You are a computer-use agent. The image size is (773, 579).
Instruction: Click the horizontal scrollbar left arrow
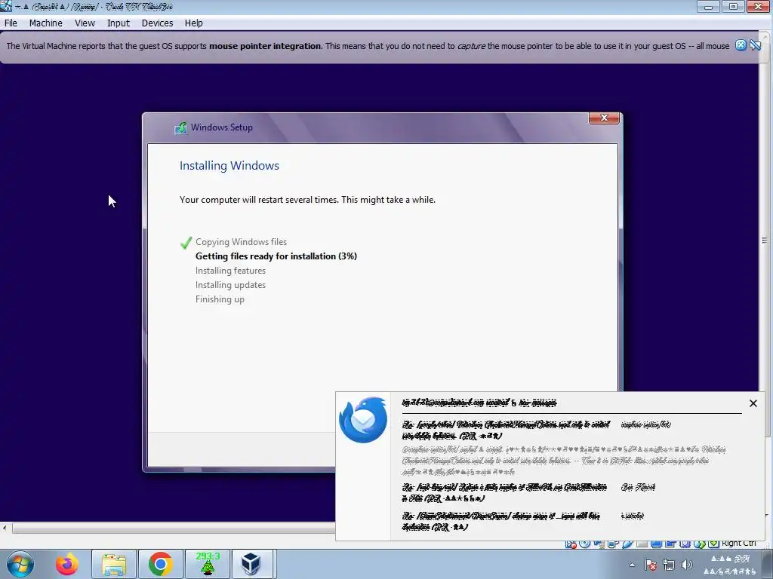(x=5, y=528)
